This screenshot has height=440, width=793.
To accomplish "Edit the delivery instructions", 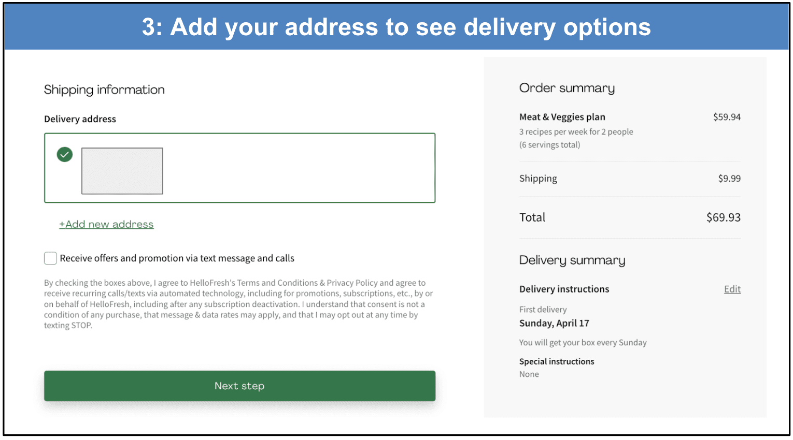I will pos(732,289).
